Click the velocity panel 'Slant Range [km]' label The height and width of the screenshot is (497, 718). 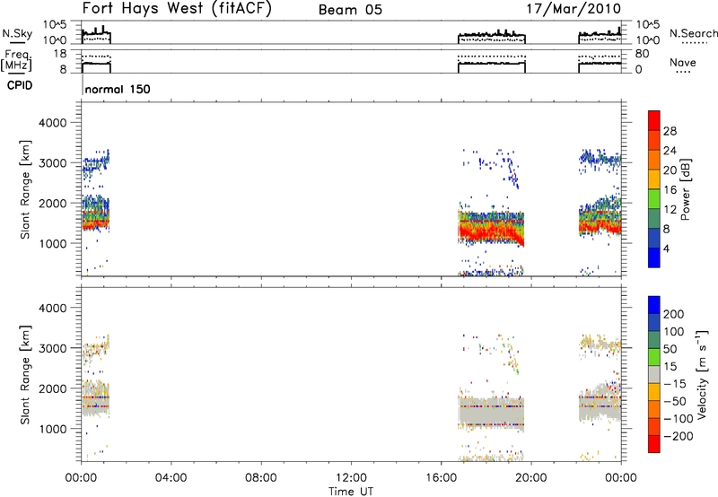pyautogui.click(x=25, y=374)
